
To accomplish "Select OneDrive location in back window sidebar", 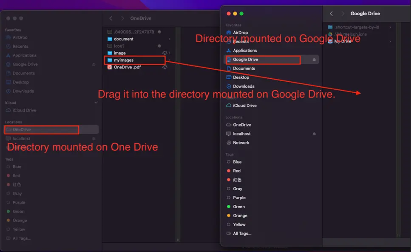I will [51, 129].
